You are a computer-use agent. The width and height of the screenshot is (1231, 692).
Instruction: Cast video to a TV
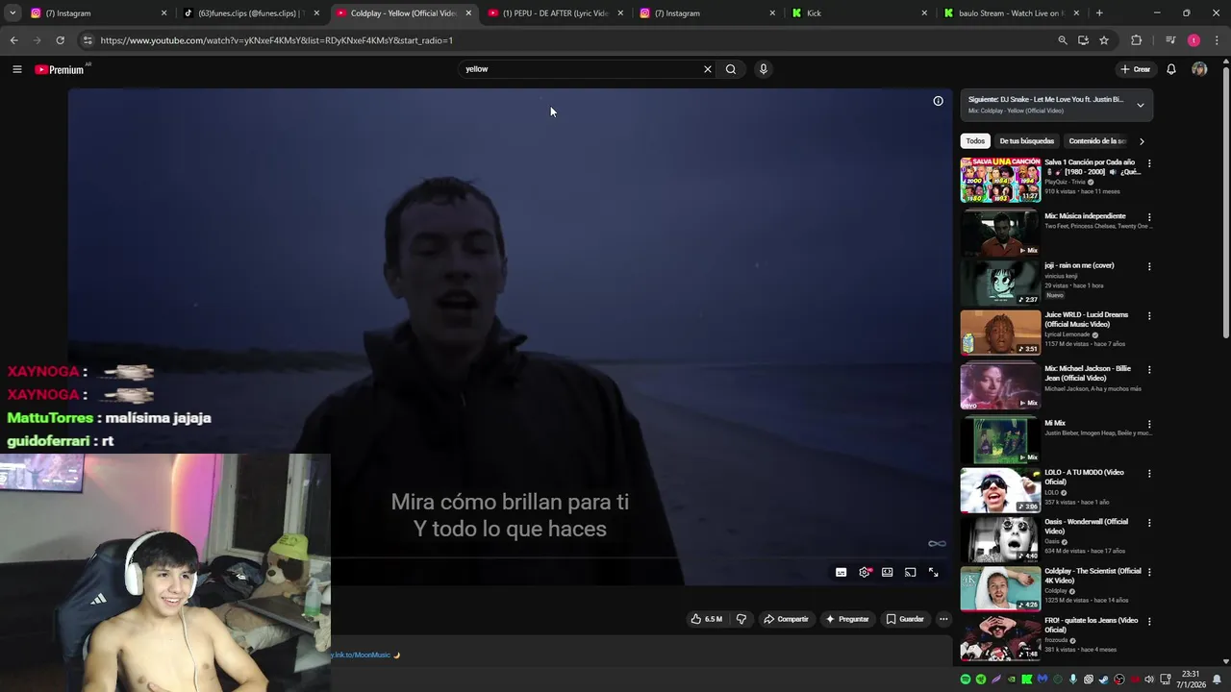[911, 572]
